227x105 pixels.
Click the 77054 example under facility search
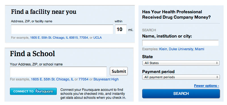point(84,38)
